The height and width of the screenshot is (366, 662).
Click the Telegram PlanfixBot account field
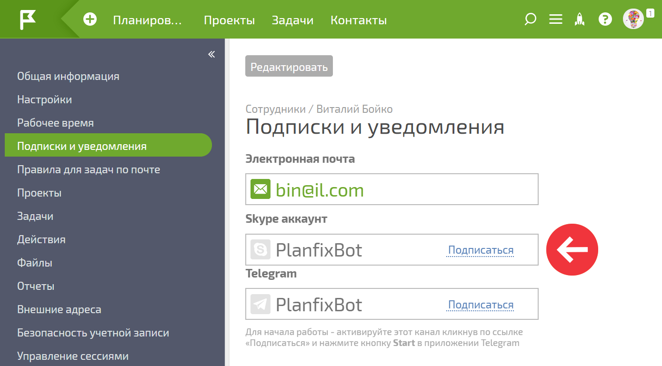pos(392,304)
